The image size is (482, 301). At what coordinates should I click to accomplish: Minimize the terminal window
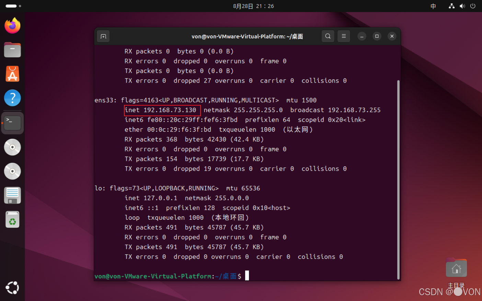362,36
